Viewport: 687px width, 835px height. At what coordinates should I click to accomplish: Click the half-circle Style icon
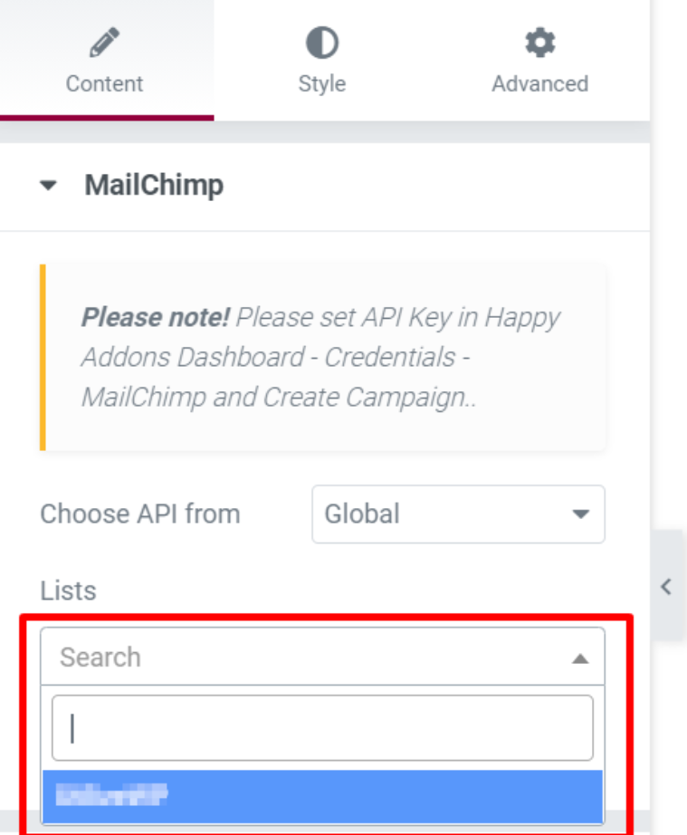click(x=322, y=43)
